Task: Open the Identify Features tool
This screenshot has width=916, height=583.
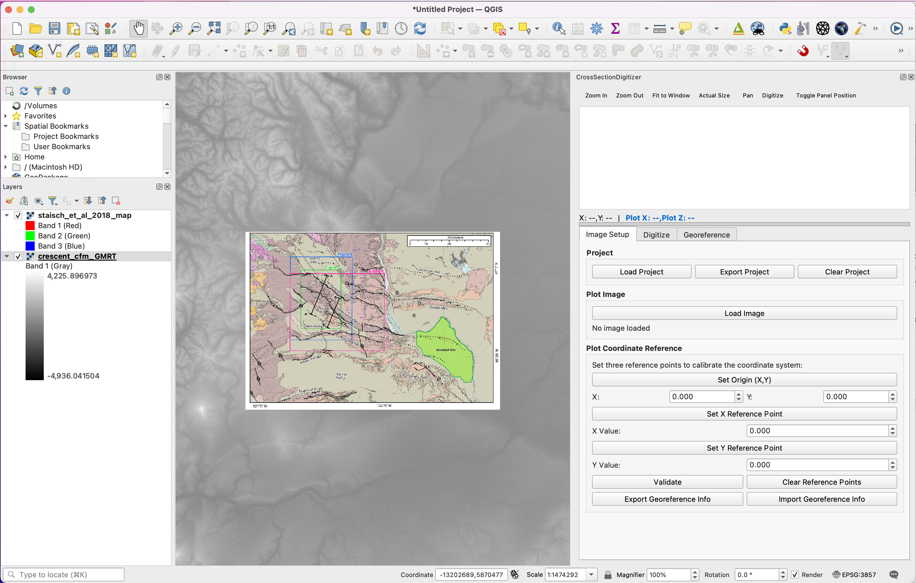Action: [x=558, y=28]
